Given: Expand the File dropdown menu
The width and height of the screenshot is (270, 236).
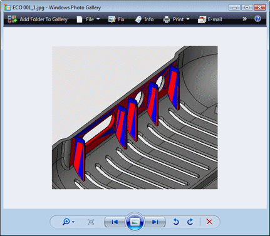Looking at the screenshot, I should [98, 19].
